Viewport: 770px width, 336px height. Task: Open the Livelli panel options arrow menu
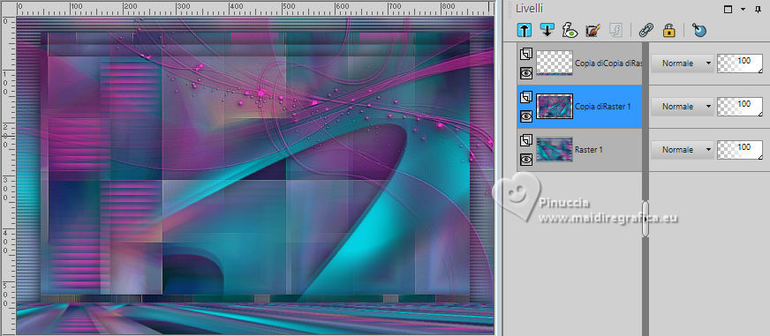(x=743, y=10)
